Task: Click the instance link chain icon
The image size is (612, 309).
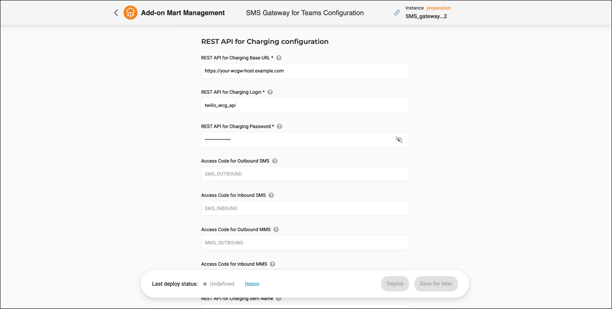Action: (x=397, y=13)
